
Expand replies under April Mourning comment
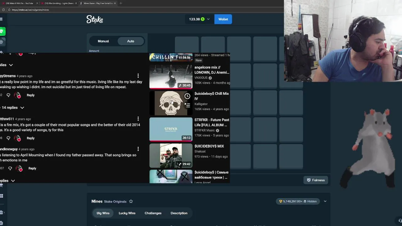click(8, 181)
